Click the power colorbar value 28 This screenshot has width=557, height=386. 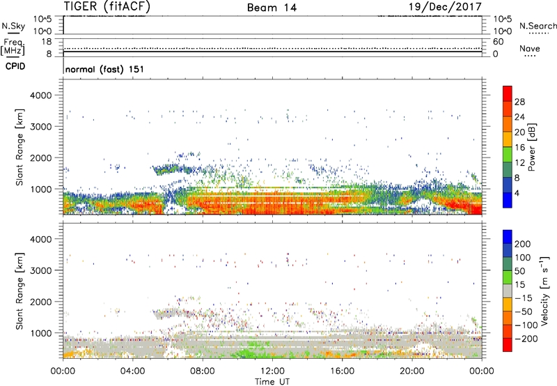pos(519,102)
